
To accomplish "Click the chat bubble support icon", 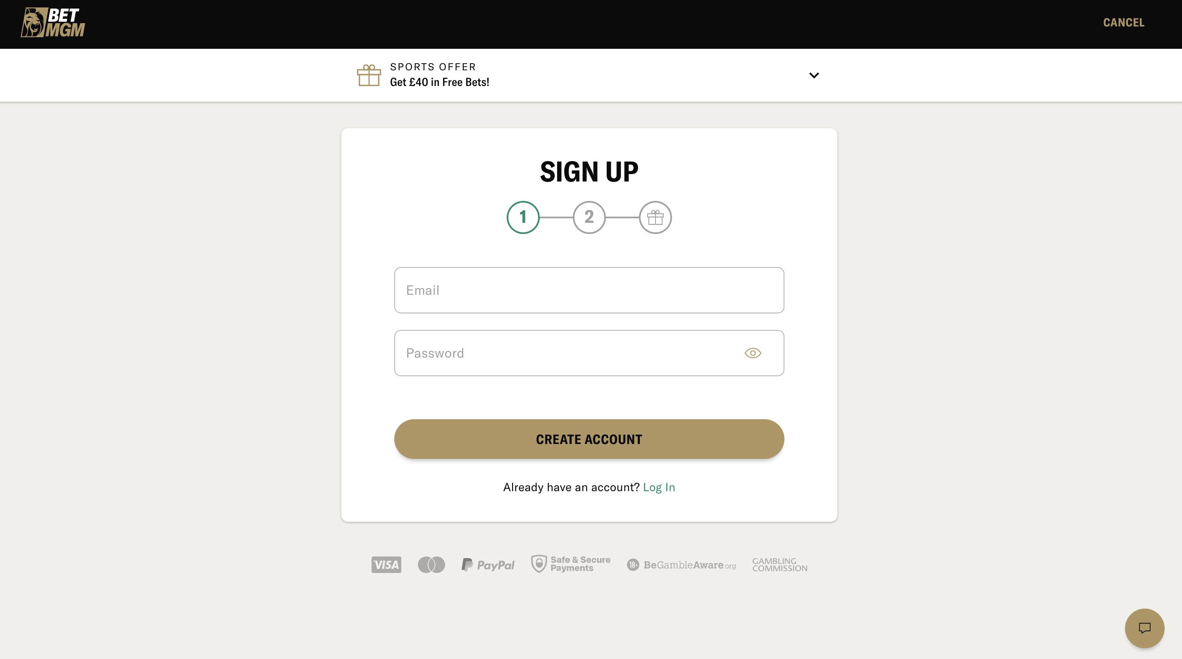I will click(1145, 627).
